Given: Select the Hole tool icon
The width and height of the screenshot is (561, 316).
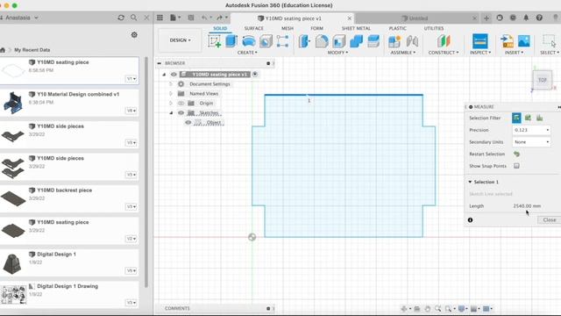Looking at the screenshot, I should pyautogui.click(x=266, y=41).
